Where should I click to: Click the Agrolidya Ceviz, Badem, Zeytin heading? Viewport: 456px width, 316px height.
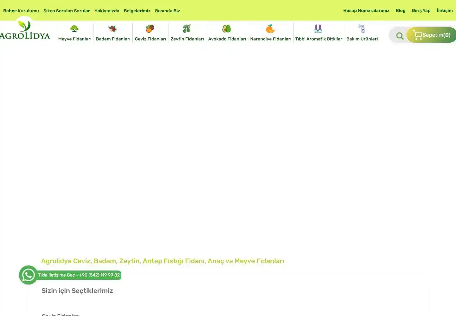(162, 261)
